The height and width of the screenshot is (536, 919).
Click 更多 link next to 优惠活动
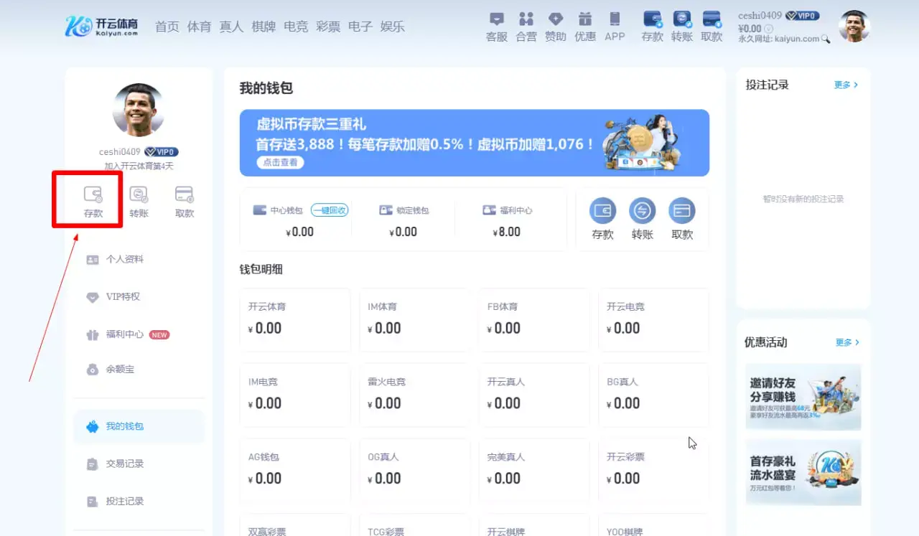[x=847, y=342]
